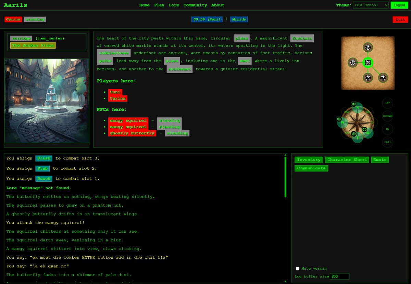The height and width of the screenshot is (284, 411).
Task: Look west with the eye icon beside W
Action: point(339,119)
